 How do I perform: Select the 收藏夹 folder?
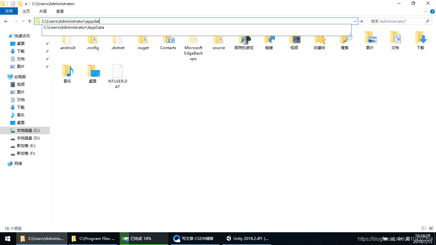click(x=319, y=43)
